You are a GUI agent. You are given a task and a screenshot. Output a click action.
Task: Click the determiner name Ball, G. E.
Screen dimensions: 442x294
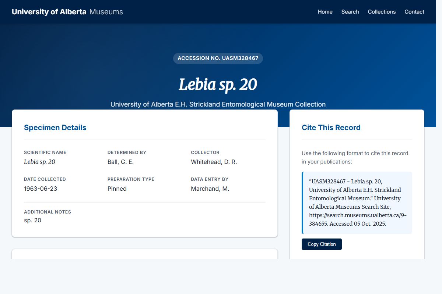[x=120, y=162]
